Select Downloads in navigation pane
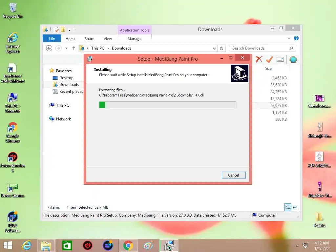 pos(69,84)
